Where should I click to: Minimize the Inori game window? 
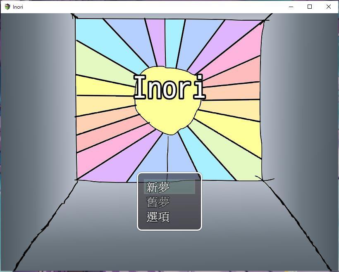coord(291,7)
